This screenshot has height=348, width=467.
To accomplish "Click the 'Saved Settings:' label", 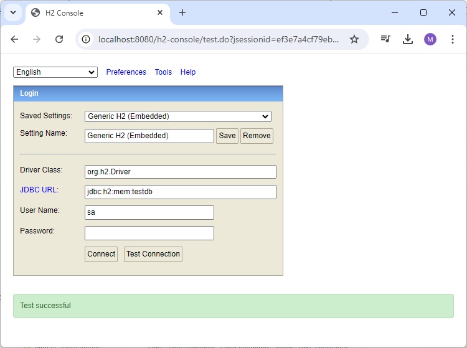I will point(46,116).
